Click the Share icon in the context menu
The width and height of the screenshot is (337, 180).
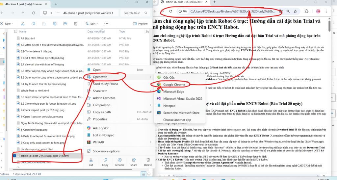coord(134,161)
